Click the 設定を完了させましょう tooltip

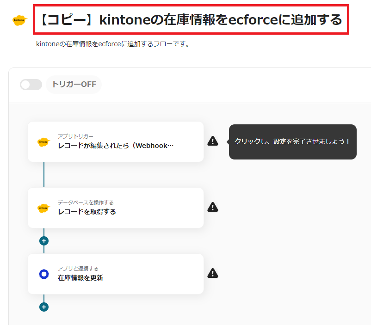pyautogui.click(x=292, y=142)
